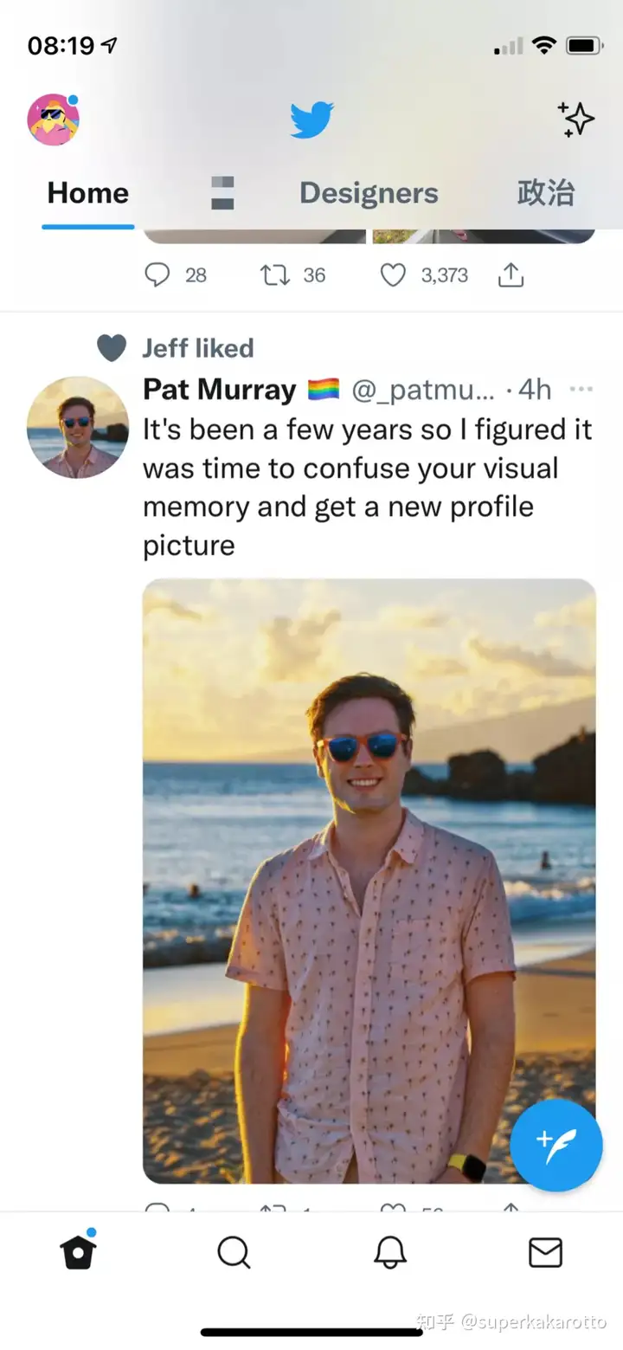
Task: Open Pat Murray's beach photo
Action: point(369,880)
